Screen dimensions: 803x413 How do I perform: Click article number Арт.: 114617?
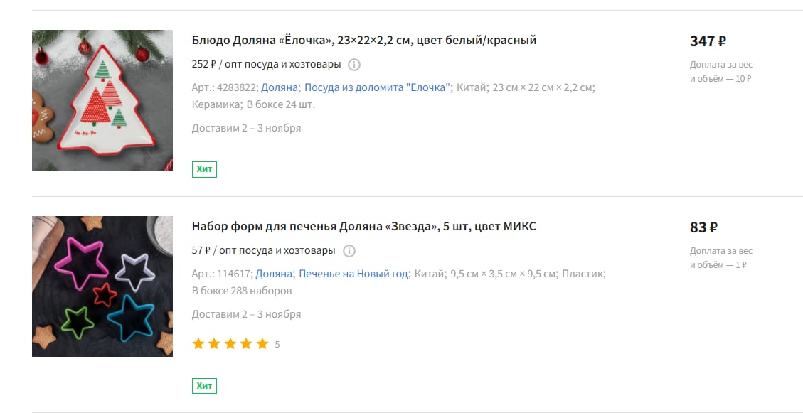pyautogui.click(x=223, y=274)
